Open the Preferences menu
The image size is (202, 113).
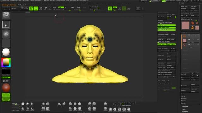point(84,3)
